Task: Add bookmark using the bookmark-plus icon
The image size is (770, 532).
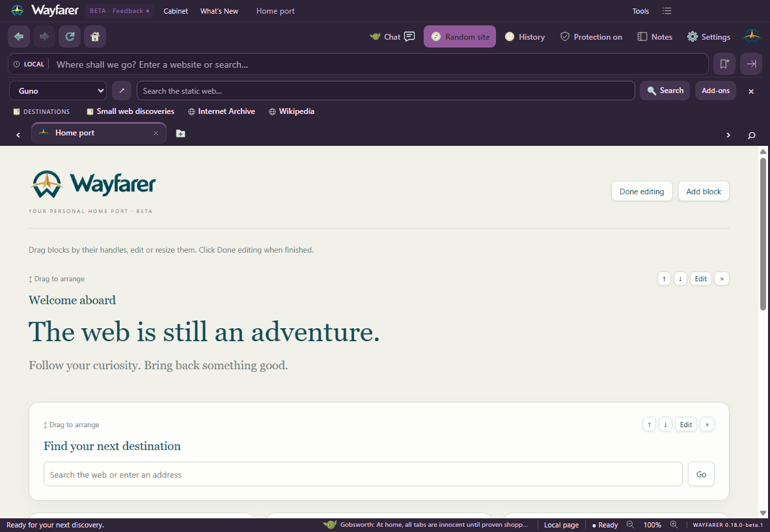Action: coord(724,64)
